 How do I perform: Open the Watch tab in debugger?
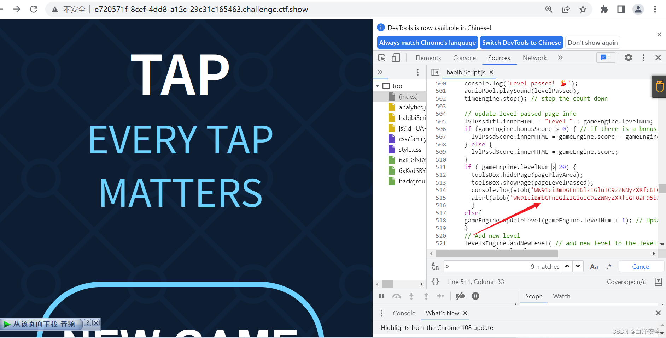(x=562, y=296)
